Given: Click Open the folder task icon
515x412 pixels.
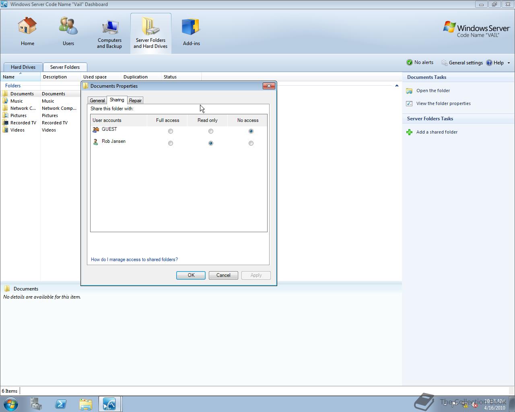Looking at the screenshot, I should [x=409, y=91].
